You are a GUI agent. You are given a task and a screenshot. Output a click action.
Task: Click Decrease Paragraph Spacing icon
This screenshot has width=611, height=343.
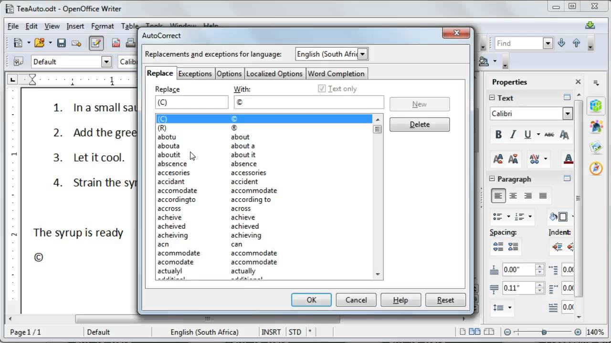click(513, 247)
